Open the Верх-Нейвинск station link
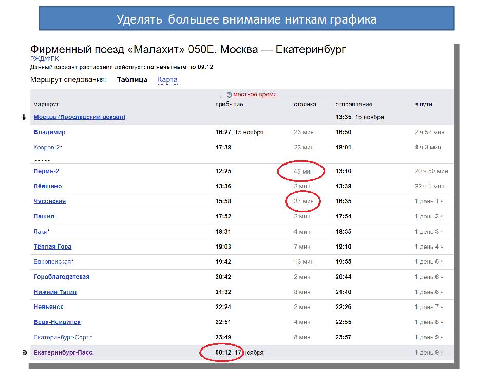This screenshot has width=493, height=369. [x=57, y=322]
